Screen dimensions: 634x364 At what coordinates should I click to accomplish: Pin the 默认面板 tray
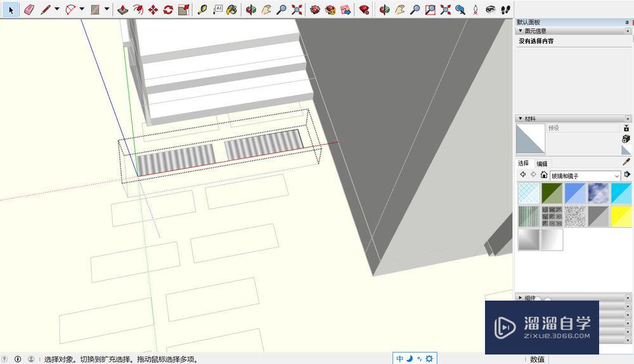[627, 22]
